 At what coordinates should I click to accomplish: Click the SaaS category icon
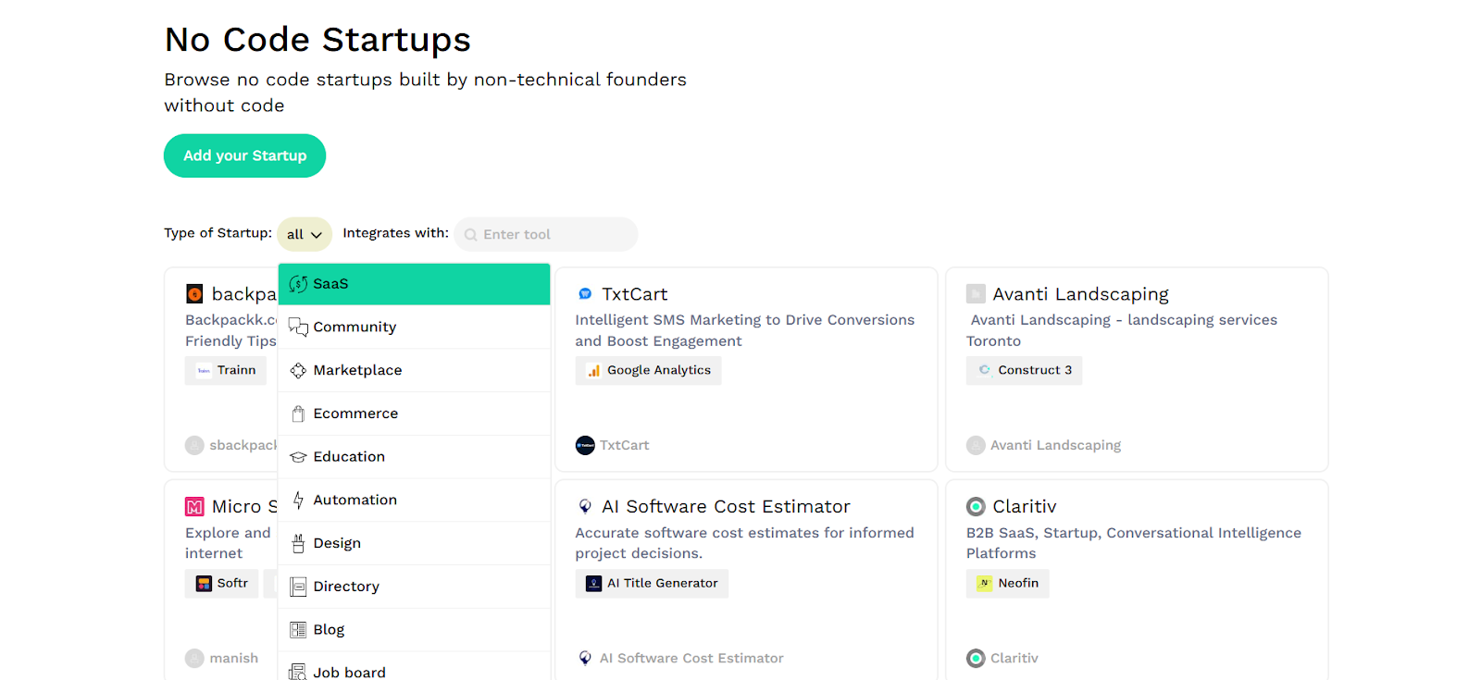(x=298, y=284)
